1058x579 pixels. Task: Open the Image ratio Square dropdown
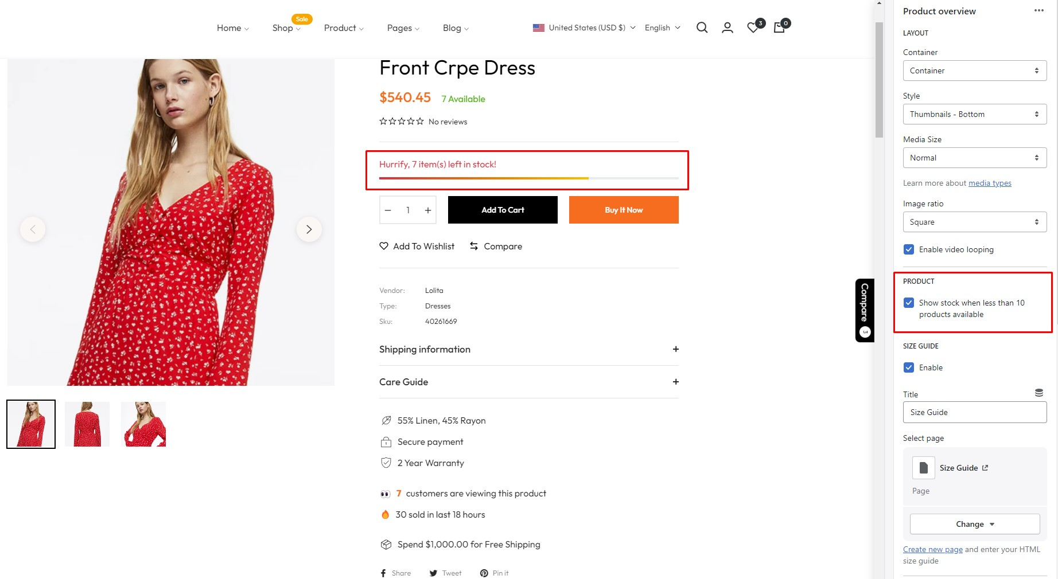[x=974, y=222]
